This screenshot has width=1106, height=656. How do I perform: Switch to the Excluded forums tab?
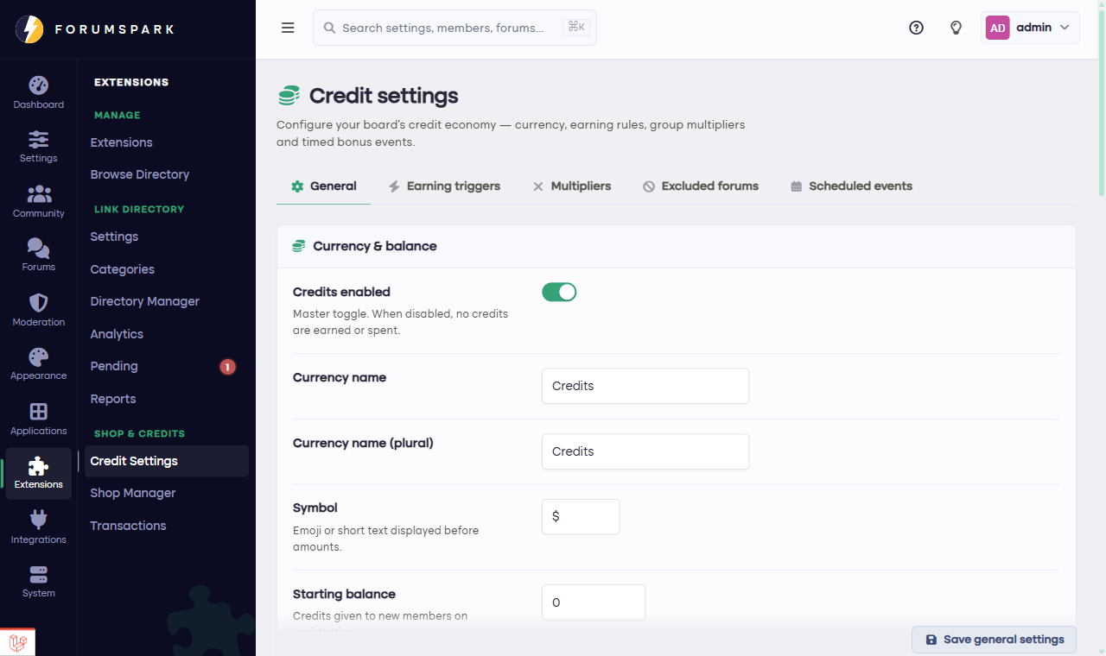(x=701, y=186)
